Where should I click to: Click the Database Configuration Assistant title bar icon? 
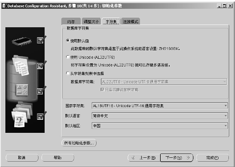[4, 6]
